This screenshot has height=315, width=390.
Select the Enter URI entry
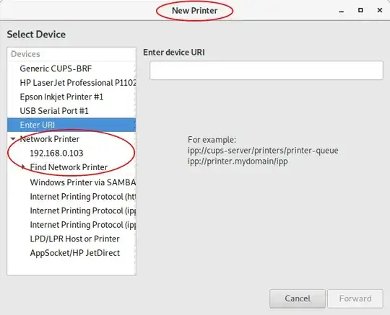(x=71, y=125)
